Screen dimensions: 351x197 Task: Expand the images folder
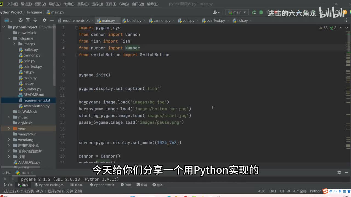click(x=14, y=44)
